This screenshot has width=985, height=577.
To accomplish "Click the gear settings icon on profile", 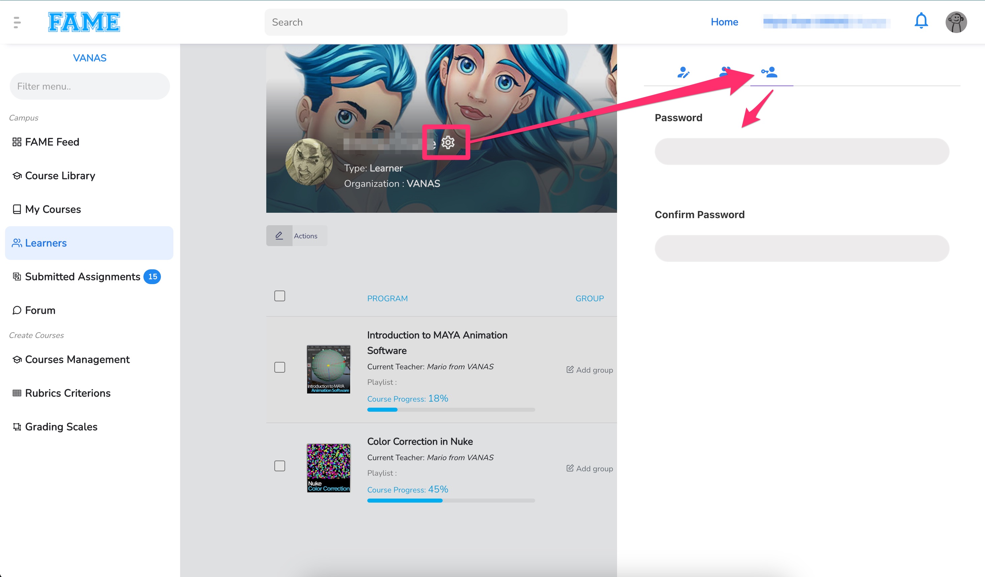I will pyautogui.click(x=448, y=142).
